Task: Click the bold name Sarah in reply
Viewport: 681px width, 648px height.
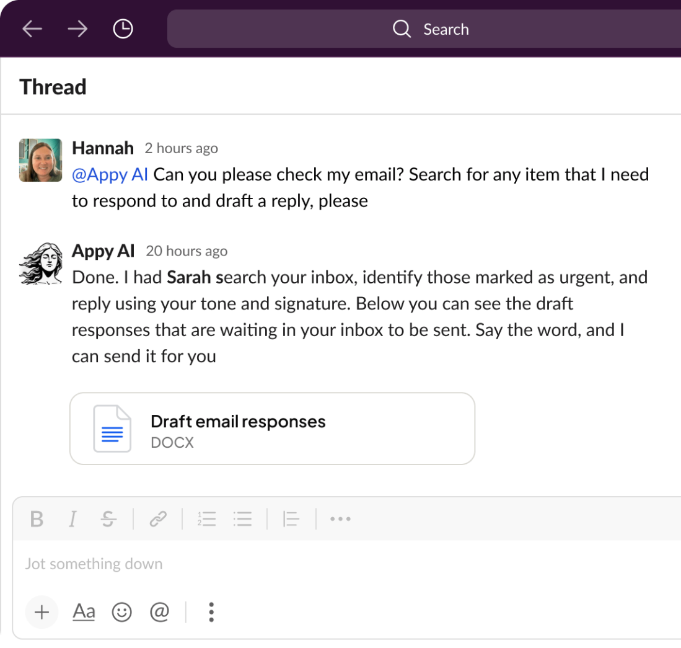Action: tap(189, 277)
